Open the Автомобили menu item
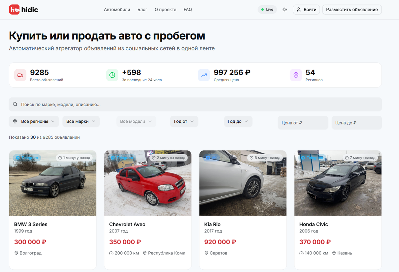 tap(117, 10)
